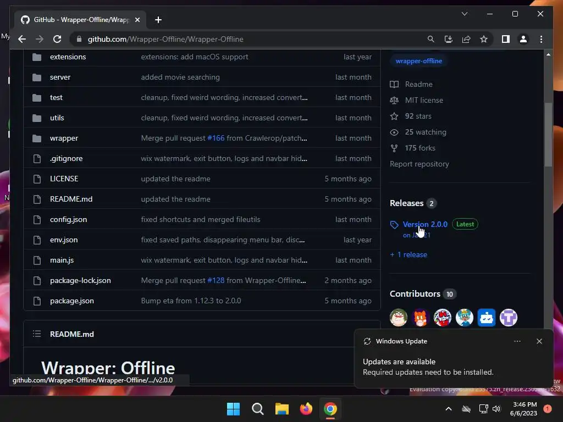Bookmark this page with the star

pos(484,39)
